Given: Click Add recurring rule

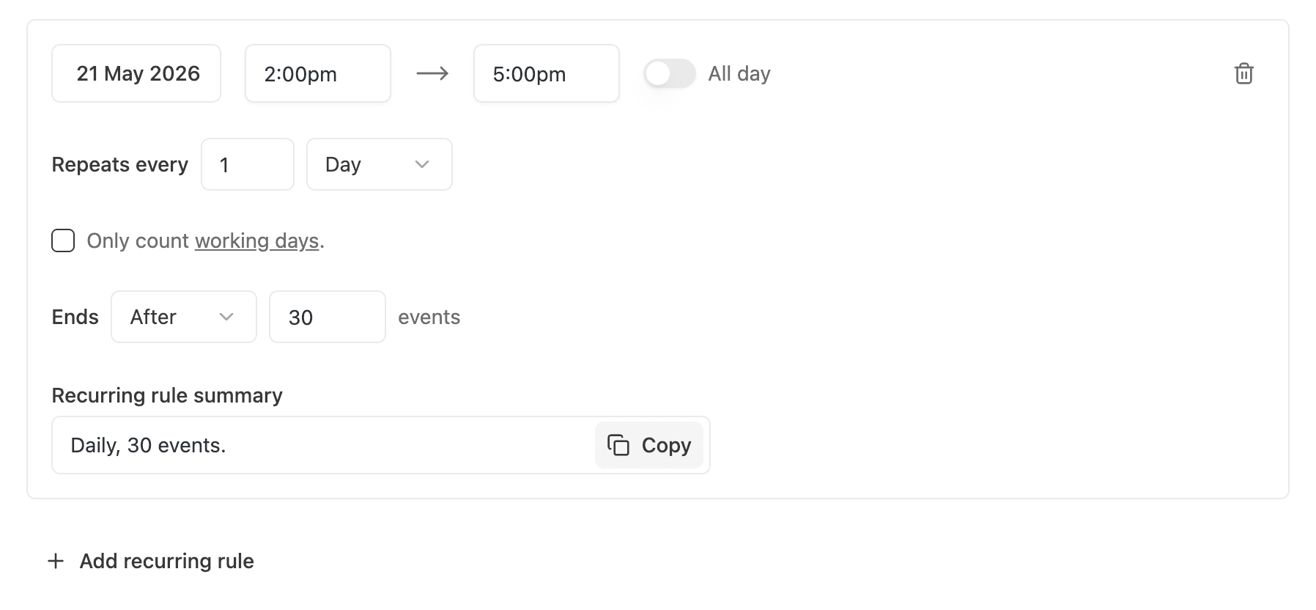Looking at the screenshot, I should pyautogui.click(x=166, y=561).
